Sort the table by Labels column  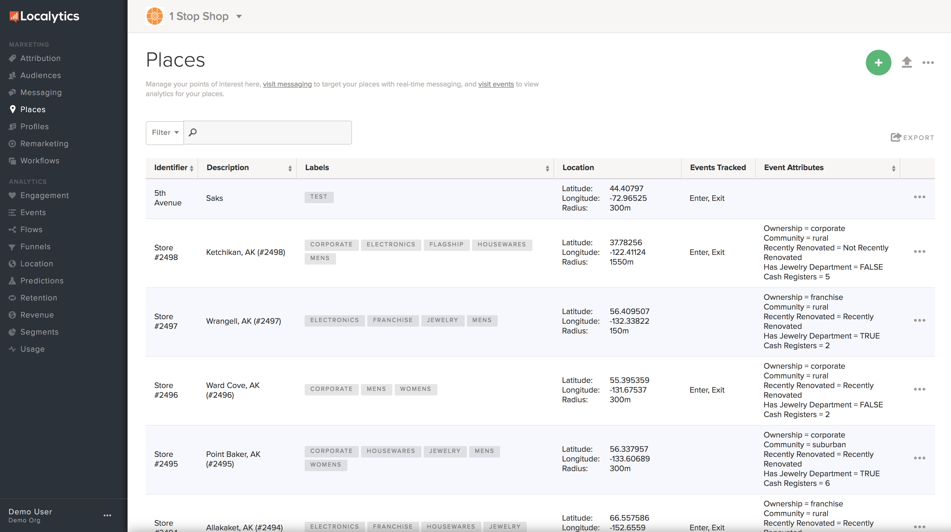pyautogui.click(x=547, y=168)
